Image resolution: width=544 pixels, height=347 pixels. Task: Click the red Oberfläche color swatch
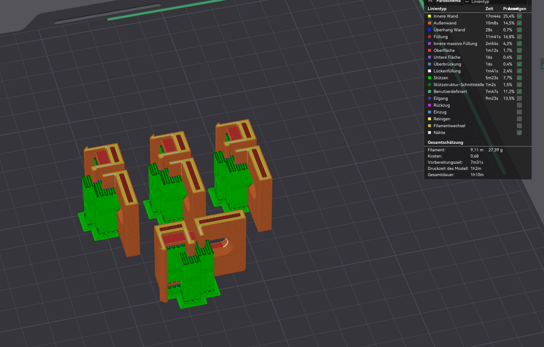coord(429,50)
